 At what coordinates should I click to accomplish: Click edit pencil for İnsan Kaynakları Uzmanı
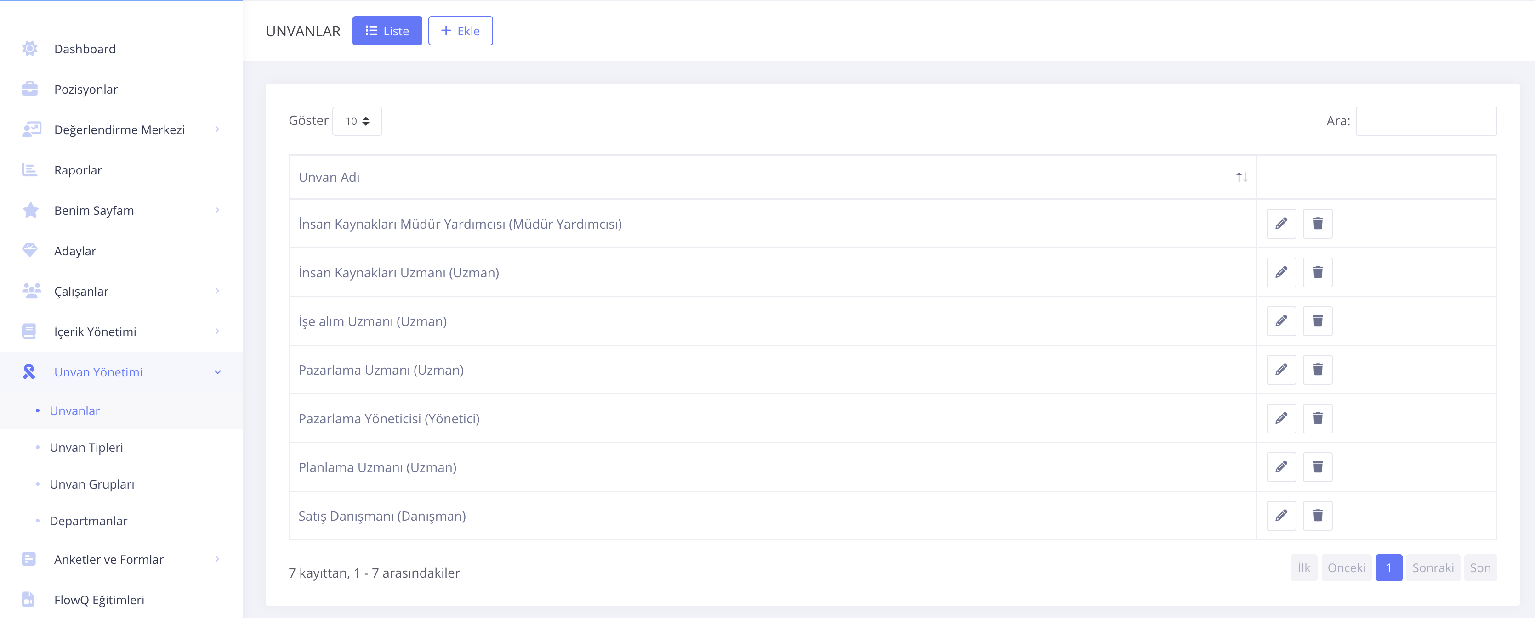(x=1280, y=273)
